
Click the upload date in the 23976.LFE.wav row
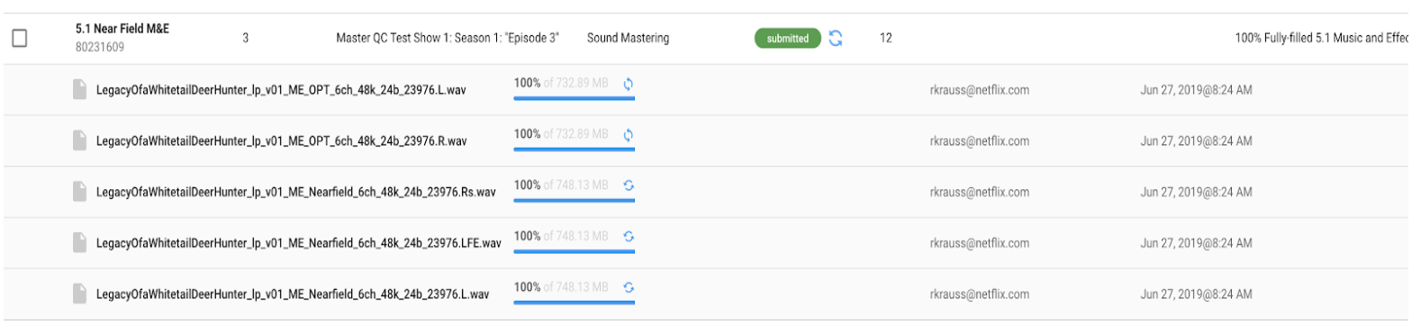coord(1196,243)
